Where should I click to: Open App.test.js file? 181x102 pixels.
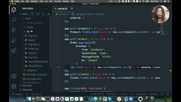(x=34, y=44)
